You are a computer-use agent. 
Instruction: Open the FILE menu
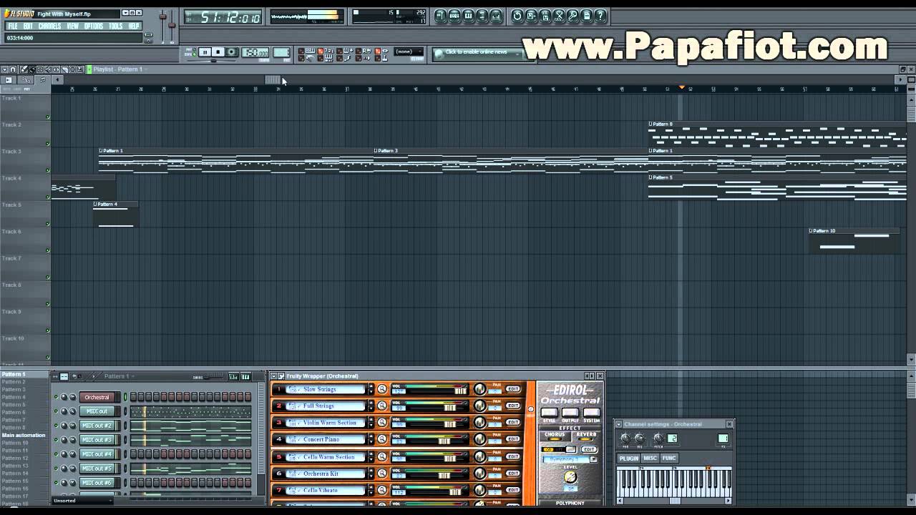tap(12, 26)
